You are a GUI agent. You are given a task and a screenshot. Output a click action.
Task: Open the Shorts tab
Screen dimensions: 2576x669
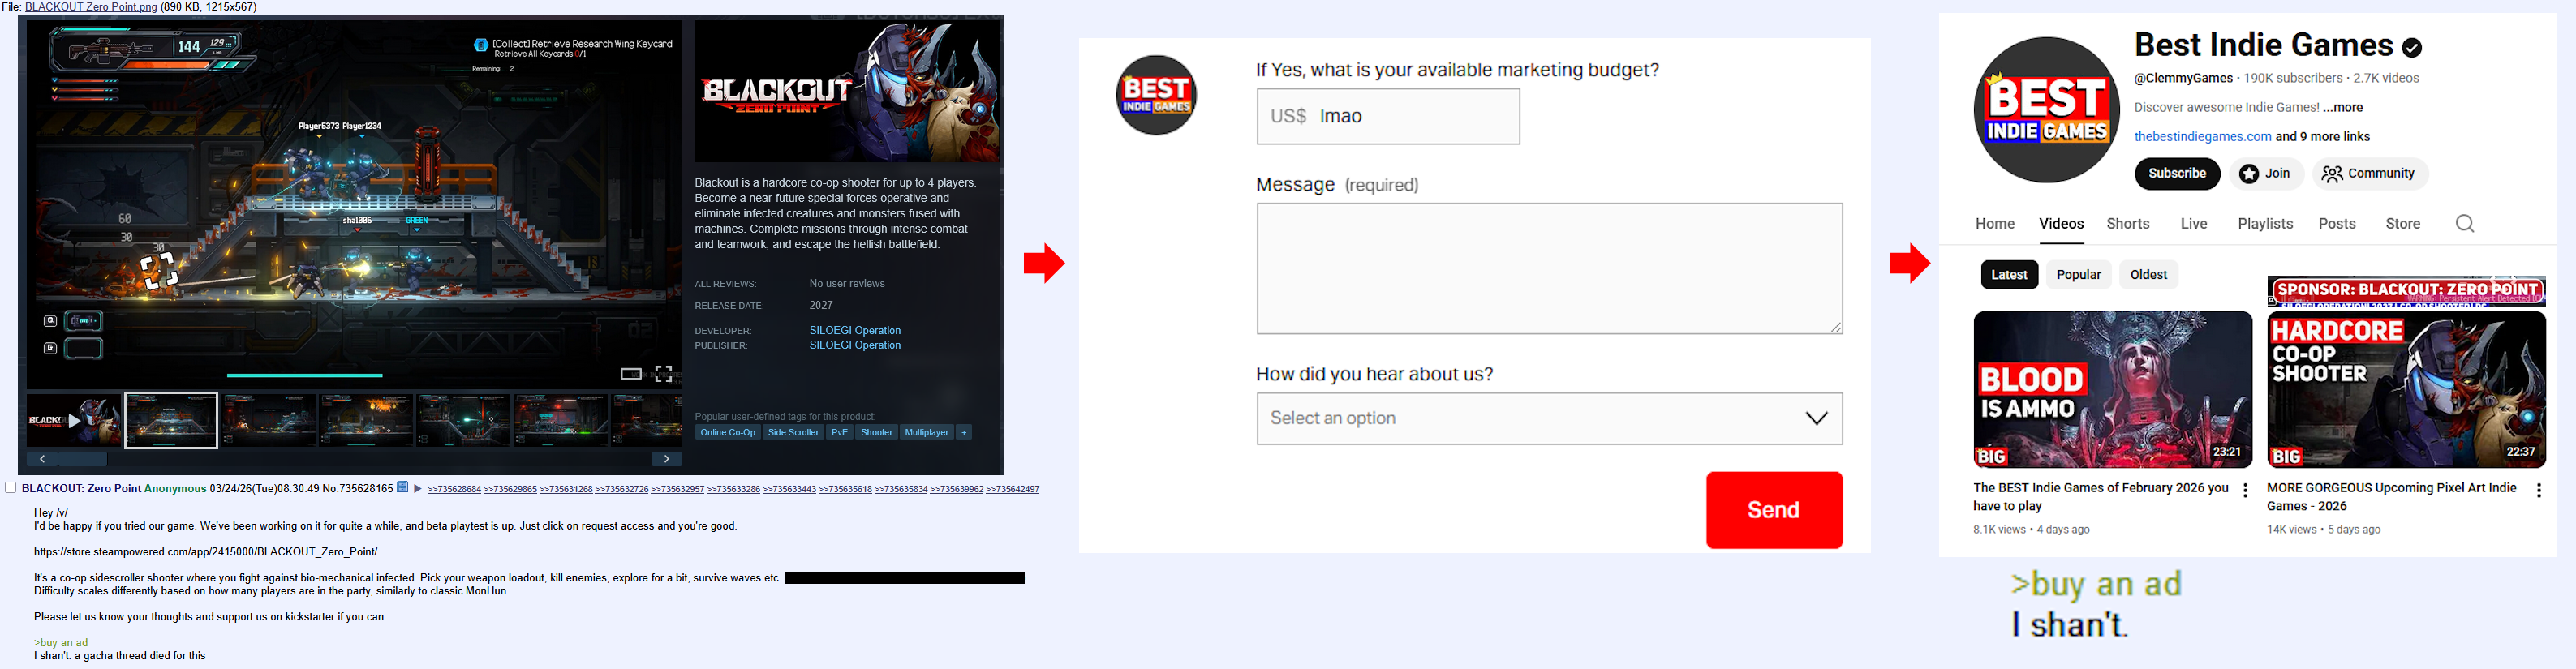tap(2128, 224)
